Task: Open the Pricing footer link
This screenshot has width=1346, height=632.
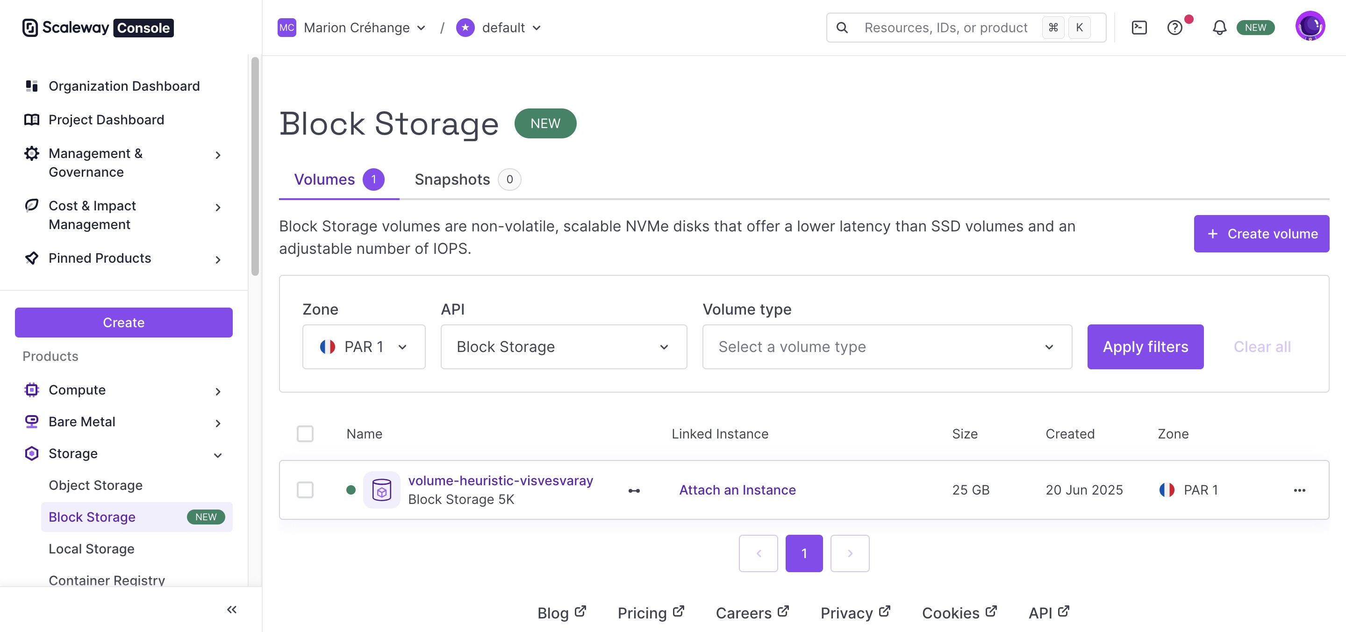Action: coord(651,613)
